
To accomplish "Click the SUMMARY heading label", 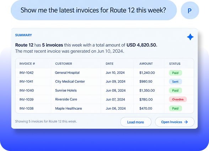I will [x=23, y=35].
